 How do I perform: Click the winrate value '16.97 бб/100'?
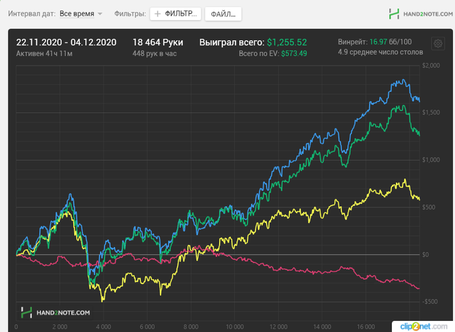(391, 42)
